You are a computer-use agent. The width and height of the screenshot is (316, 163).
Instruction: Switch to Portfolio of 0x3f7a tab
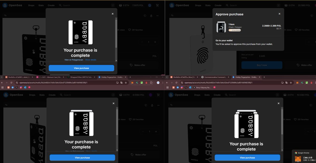pyautogui.click(x=184, y=77)
